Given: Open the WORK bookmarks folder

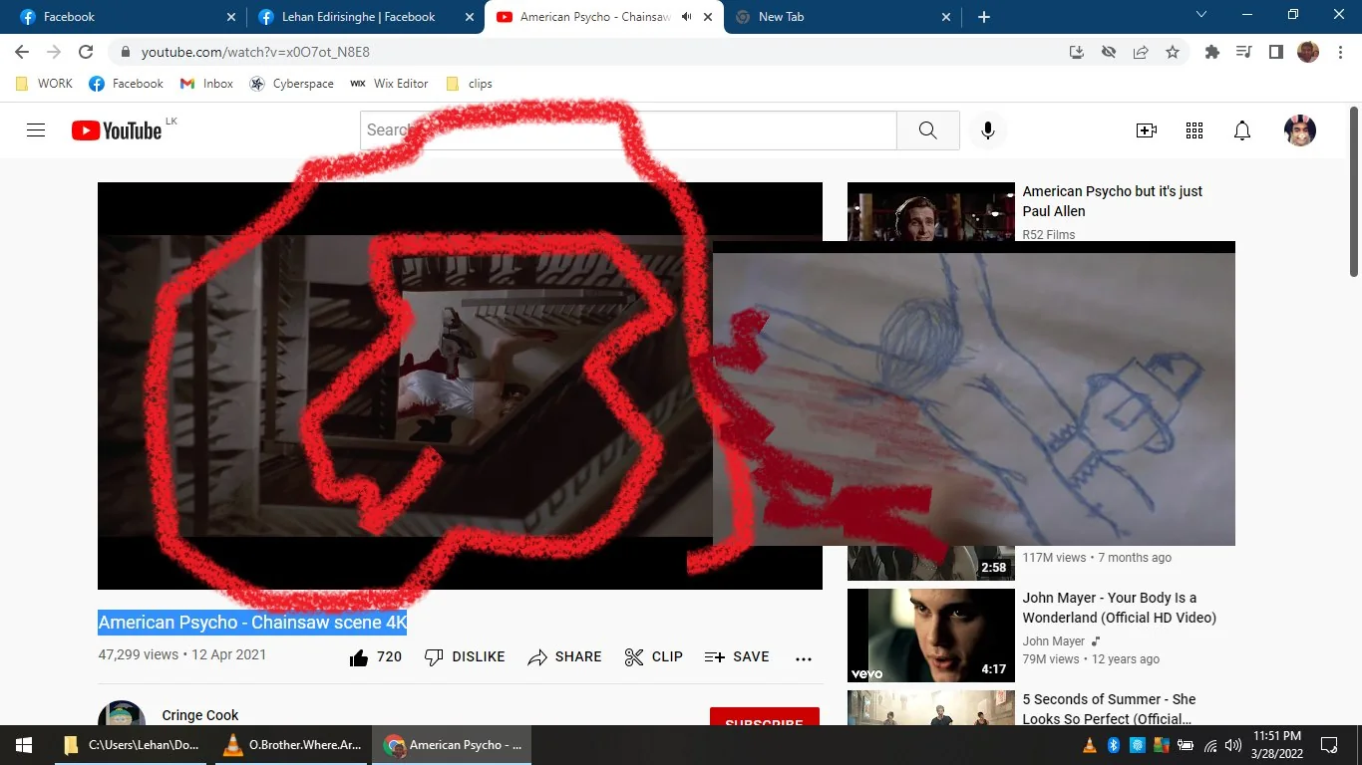Looking at the screenshot, I should [x=45, y=84].
